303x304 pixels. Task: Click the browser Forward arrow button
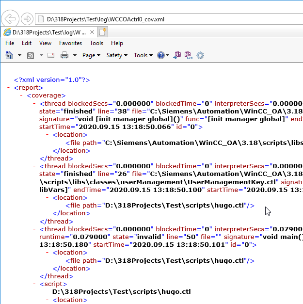pyautogui.click(x=27, y=19)
